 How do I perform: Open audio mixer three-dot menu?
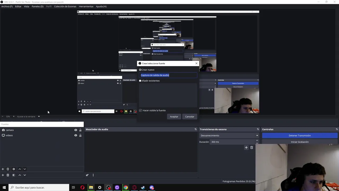(93, 175)
